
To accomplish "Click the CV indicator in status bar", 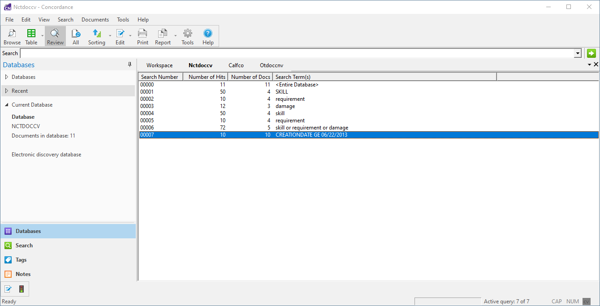I will tap(586, 302).
